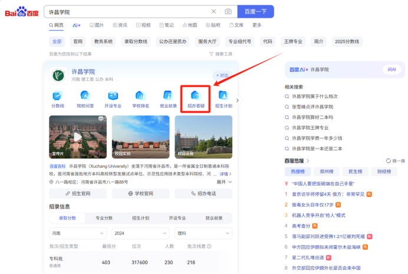Select the 招生计划 tab in 招录信息
The width and height of the screenshot is (408, 274).
140,218
